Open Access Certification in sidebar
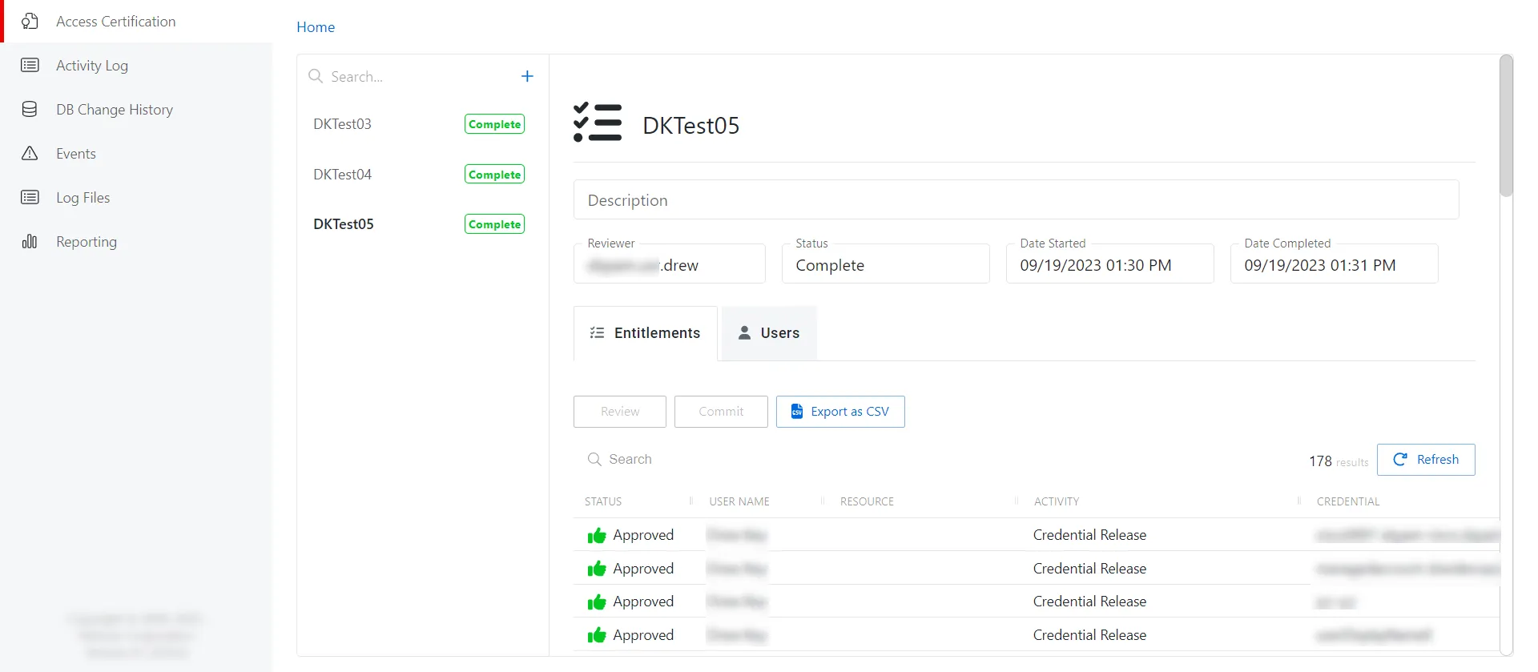This screenshot has width=1538, height=672. tap(136, 22)
